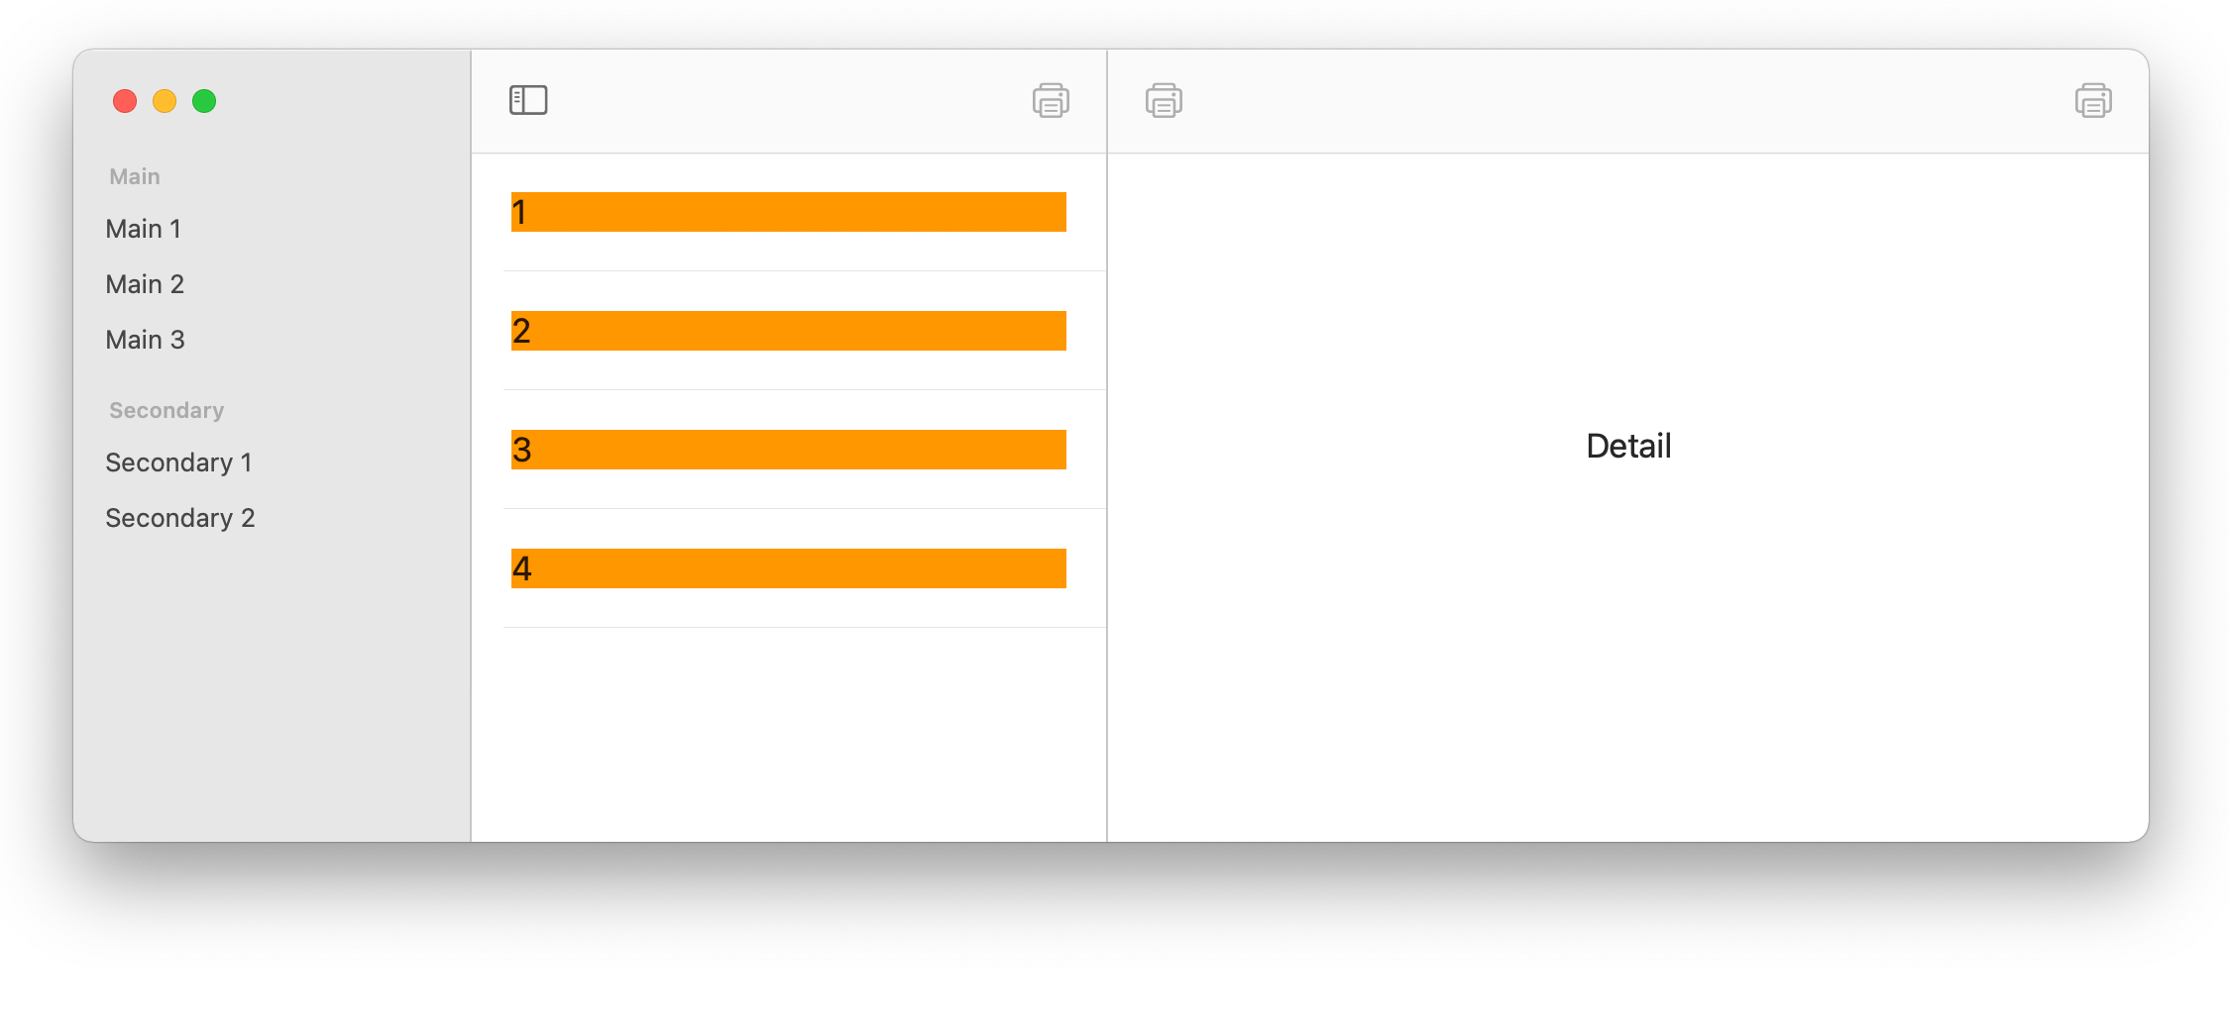Select the orange row labeled 2
Image resolution: width=2229 pixels, height=1028 pixels.
point(789,331)
